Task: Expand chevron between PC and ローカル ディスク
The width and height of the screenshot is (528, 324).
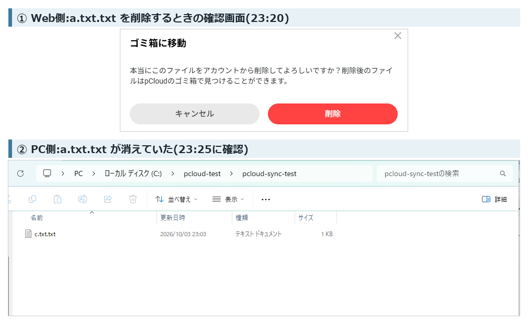Action: (94, 173)
